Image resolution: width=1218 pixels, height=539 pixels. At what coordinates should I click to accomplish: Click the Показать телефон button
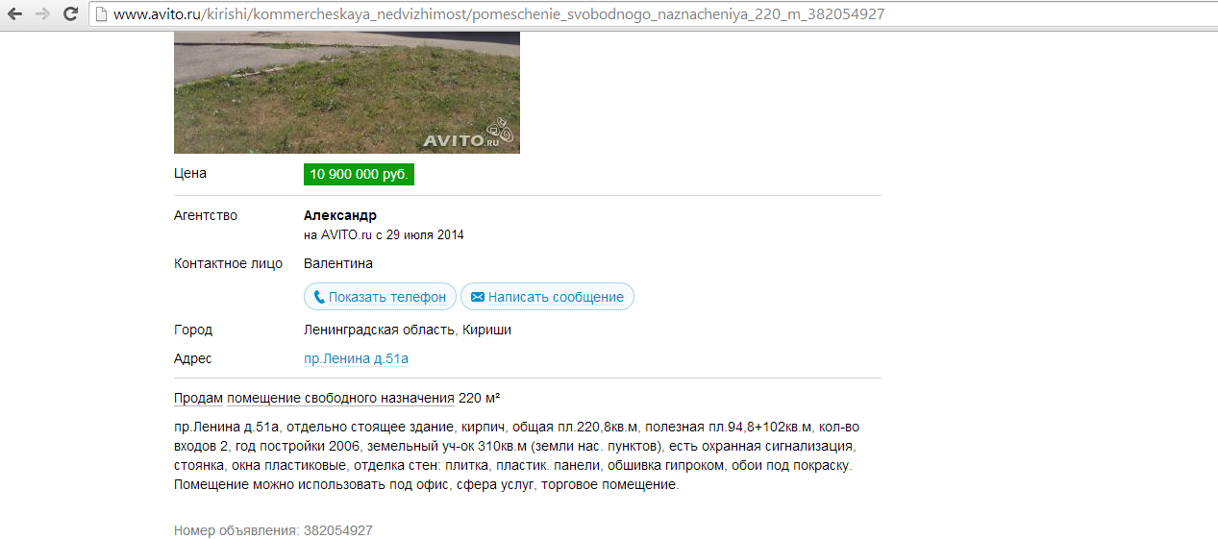click(380, 297)
